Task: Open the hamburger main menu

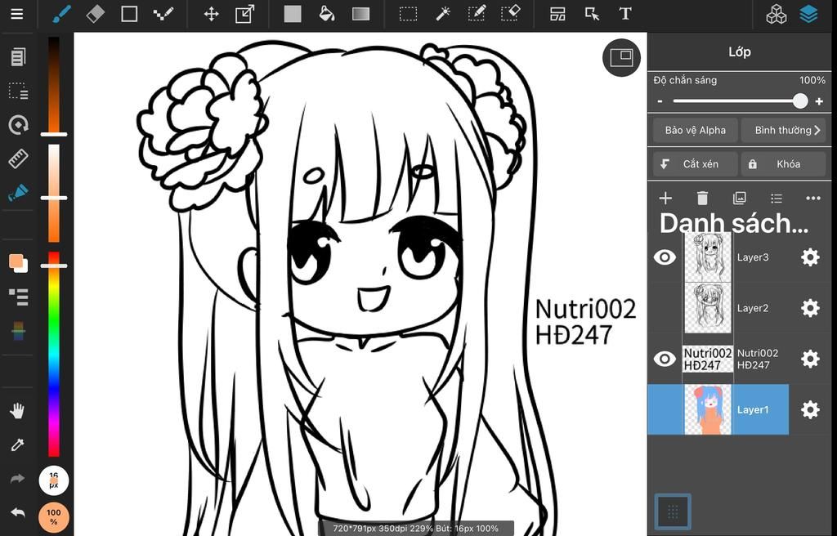Action: click(x=17, y=14)
